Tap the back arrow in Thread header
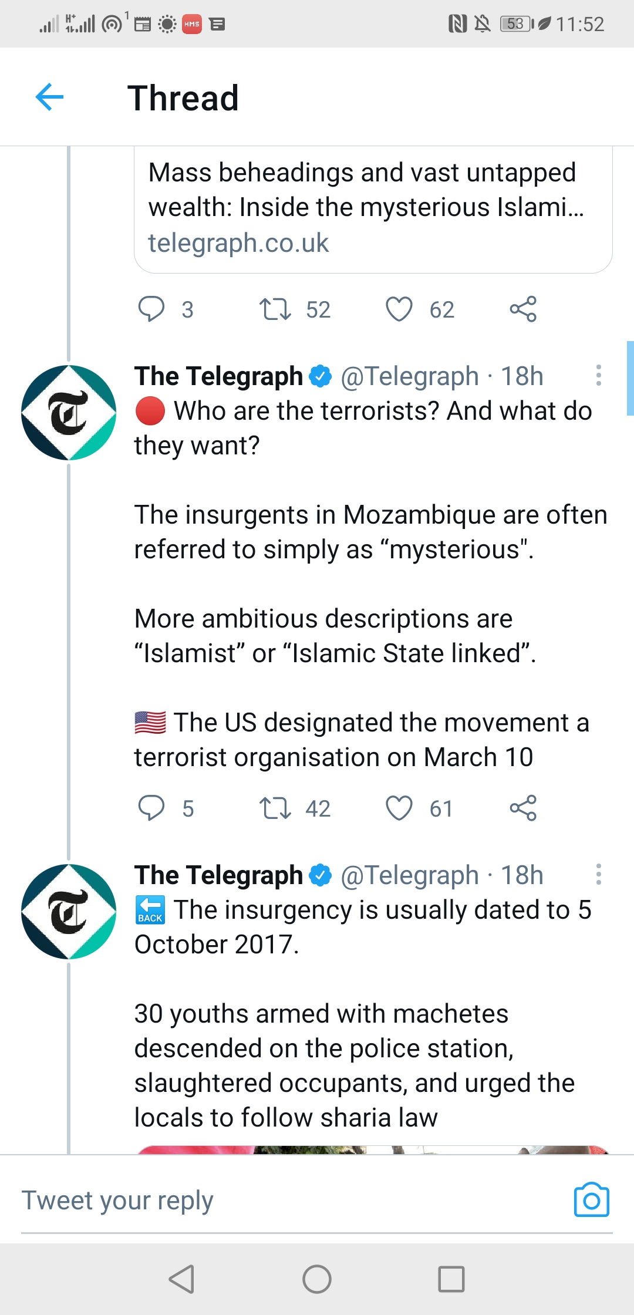The image size is (634, 1315). click(x=50, y=97)
